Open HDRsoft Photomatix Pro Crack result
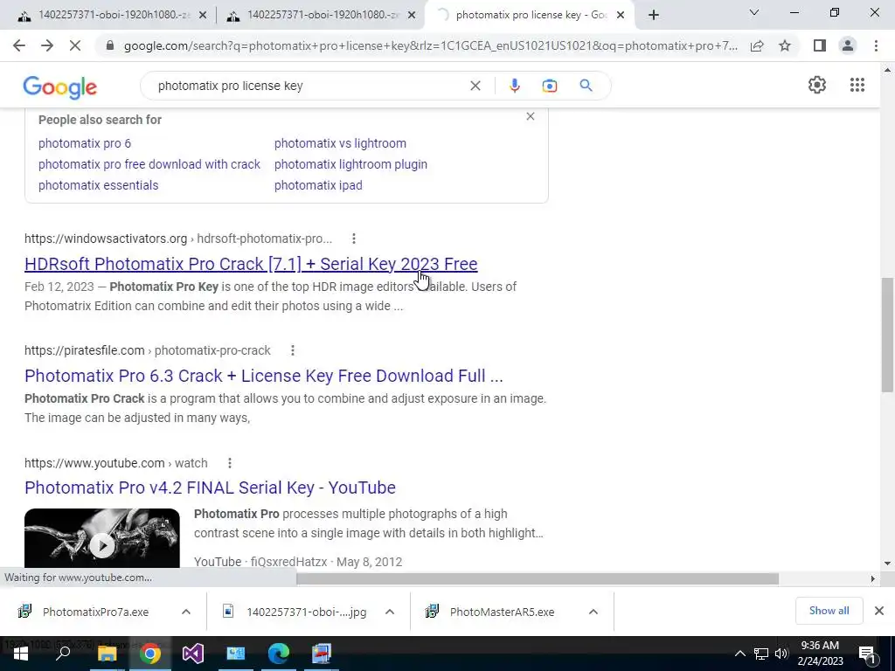Screen dimensions: 895x671 pos(251,264)
